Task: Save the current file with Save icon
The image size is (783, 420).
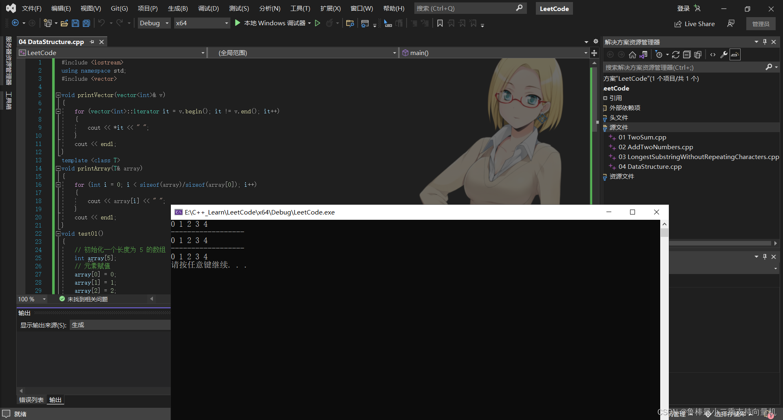Action: click(75, 23)
